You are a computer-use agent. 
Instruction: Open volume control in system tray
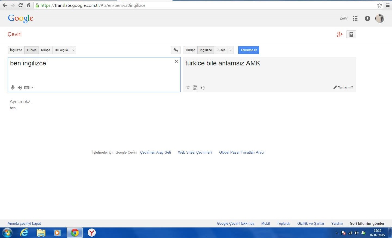pyautogui.click(x=357, y=233)
